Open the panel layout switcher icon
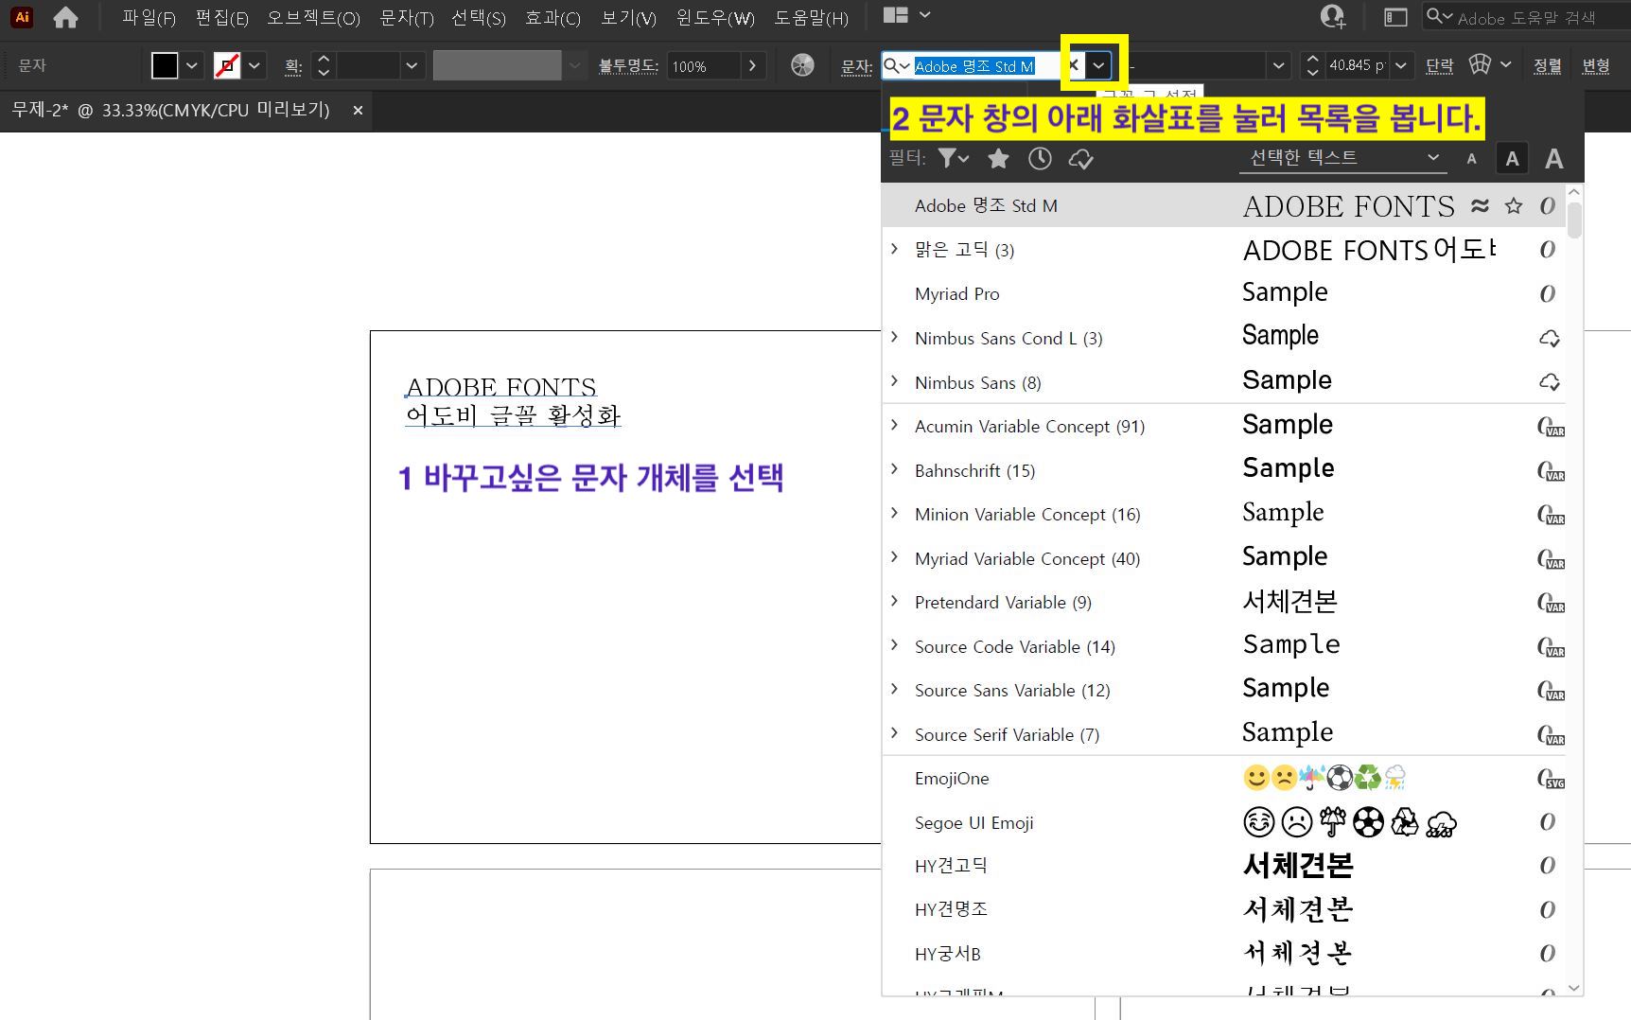Screen dimensions: 1631x1020 1395,17
